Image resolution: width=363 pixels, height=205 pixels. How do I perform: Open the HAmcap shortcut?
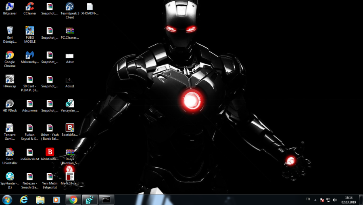coord(10,82)
